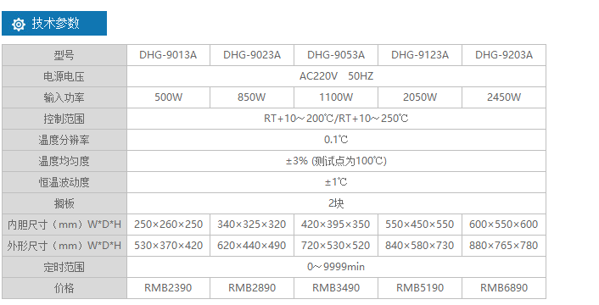The width and height of the screenshot is (599, 305).
Task: Select the 880×765×780 outer dimension cell
Action: tap(504, 246)
